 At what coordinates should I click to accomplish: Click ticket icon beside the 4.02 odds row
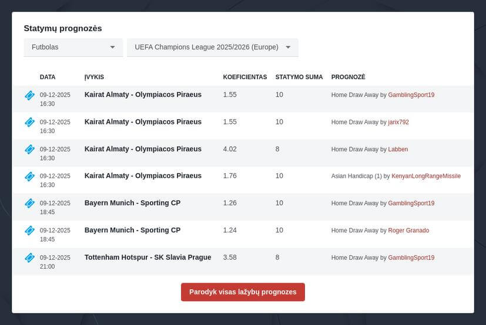click(x=29, y=149)
